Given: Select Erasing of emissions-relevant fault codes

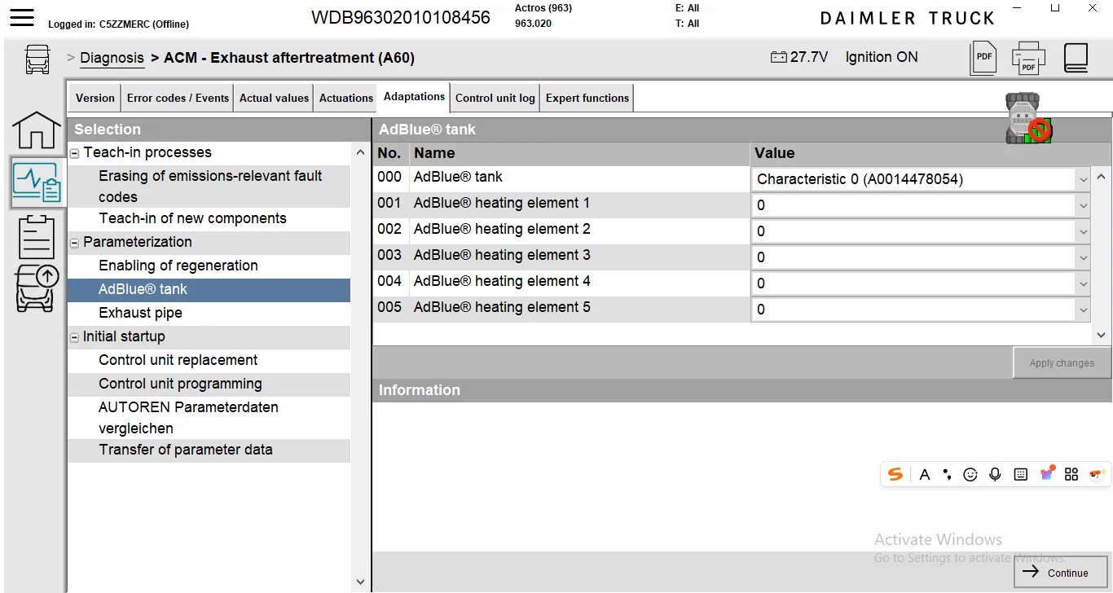Looking at the screenshot, I should click(209, 187).
